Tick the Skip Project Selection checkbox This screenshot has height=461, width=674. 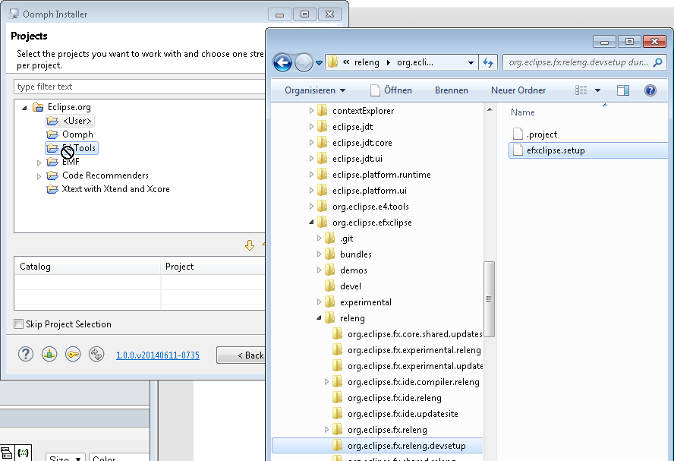pos(18,324)
